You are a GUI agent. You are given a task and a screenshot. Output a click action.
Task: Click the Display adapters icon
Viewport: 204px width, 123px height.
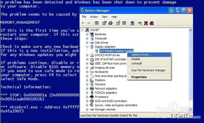pos(92,47)
